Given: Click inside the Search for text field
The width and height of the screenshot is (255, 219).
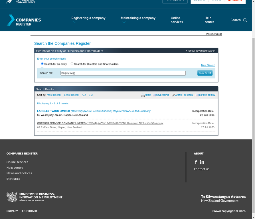Looking at the screenshot, I should click(x=123, y=73).
